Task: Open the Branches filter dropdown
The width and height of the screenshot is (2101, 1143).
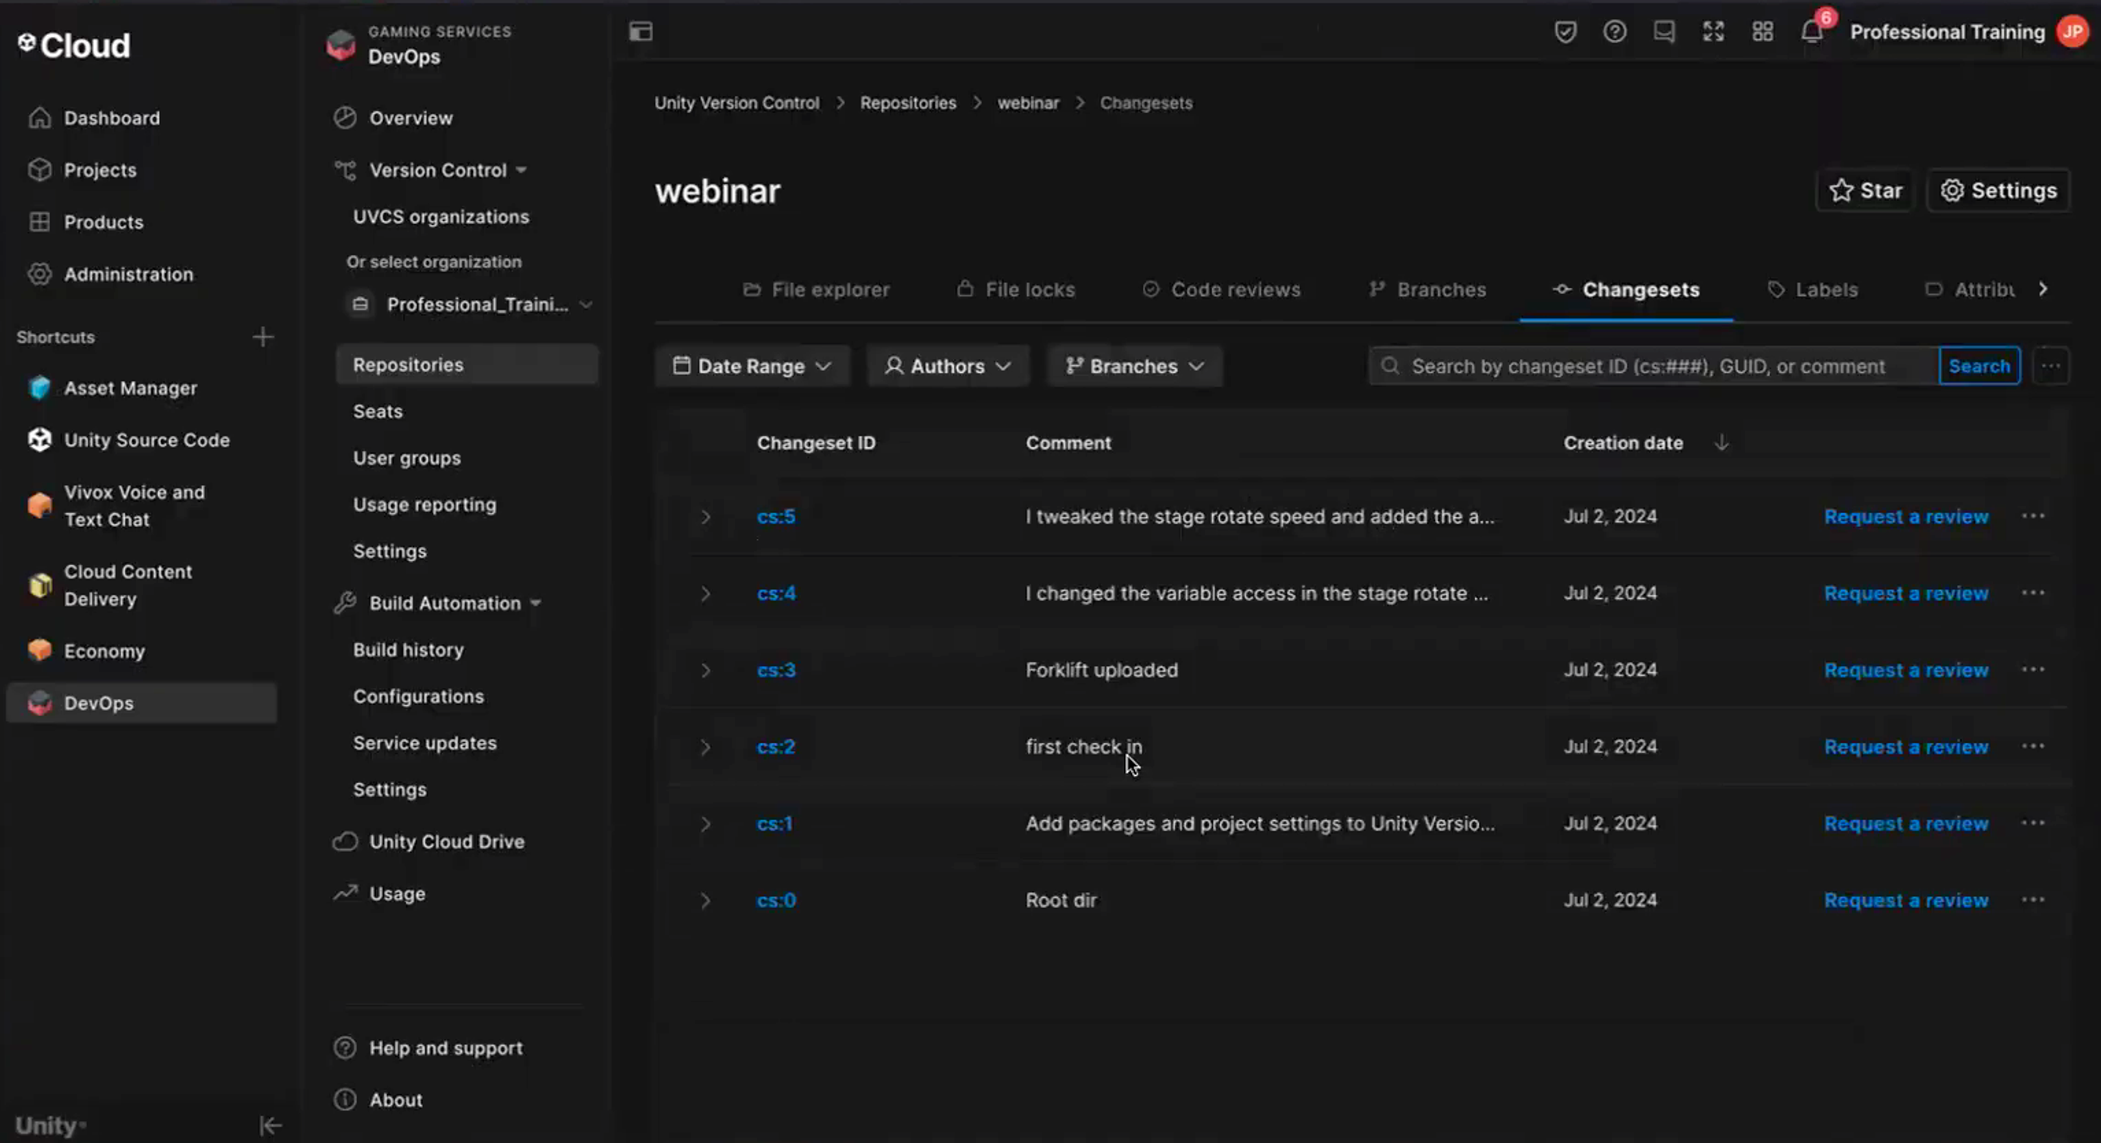Action: click(1135, 367)
